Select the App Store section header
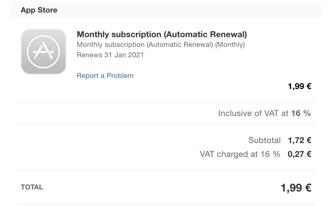 [x=166, y=10]
